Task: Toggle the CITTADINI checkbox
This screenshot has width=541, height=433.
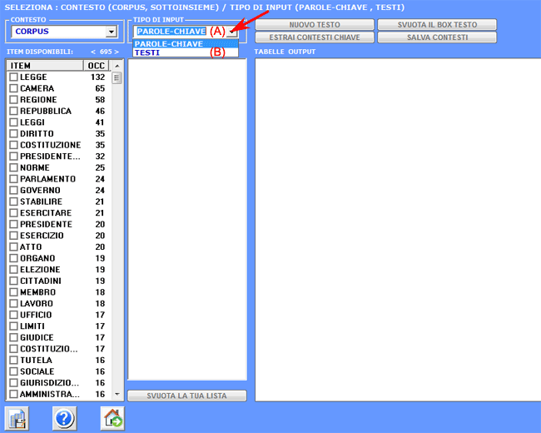Action: [13, 281]
